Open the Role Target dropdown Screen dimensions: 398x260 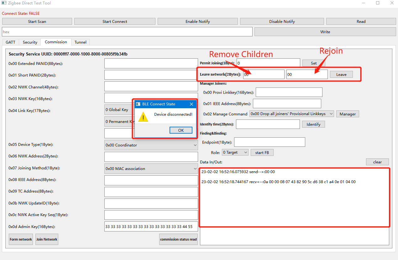pos(235,152)
